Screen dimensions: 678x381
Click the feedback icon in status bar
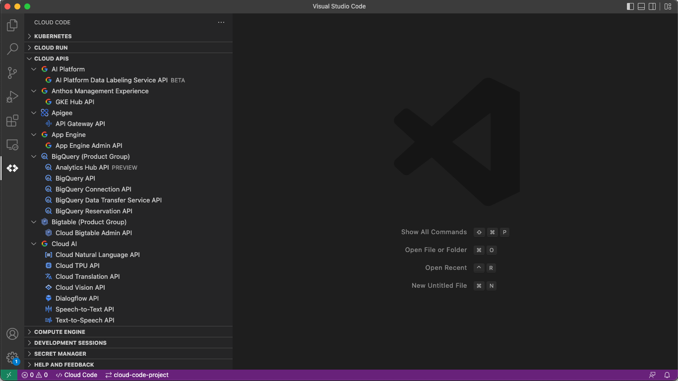pyautogui.click(x=652, y=375)
